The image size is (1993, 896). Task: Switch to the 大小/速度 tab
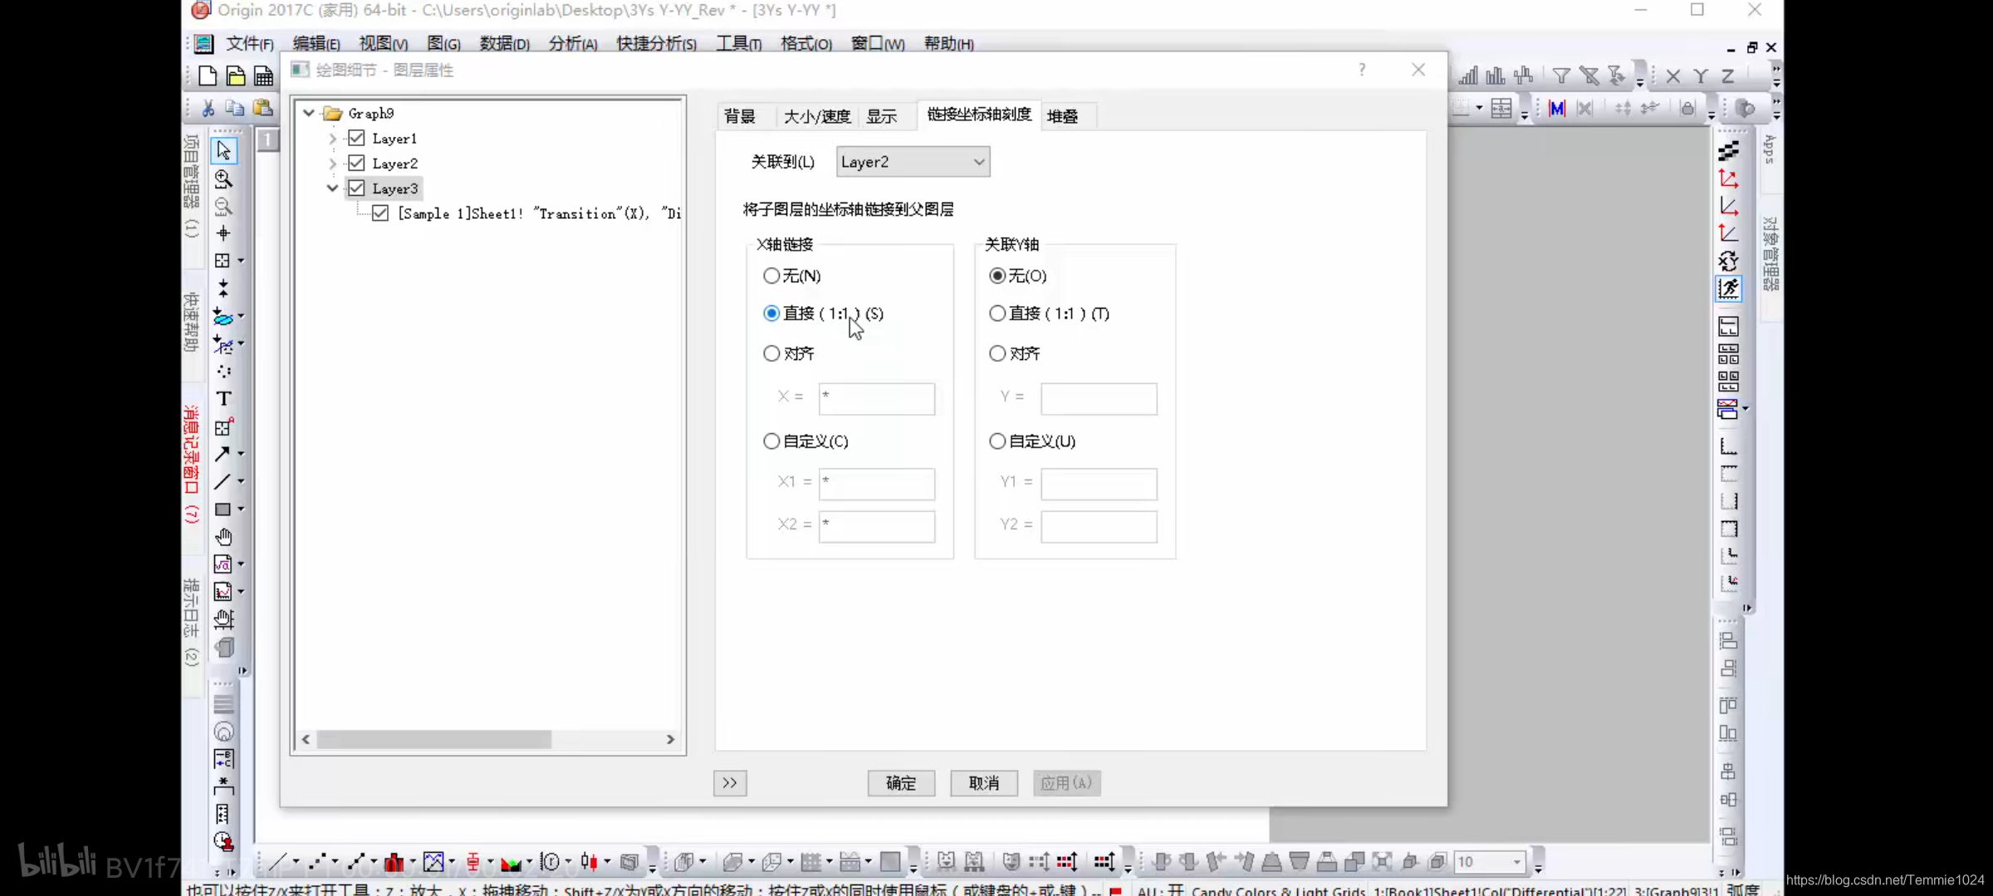pos(817,116)
